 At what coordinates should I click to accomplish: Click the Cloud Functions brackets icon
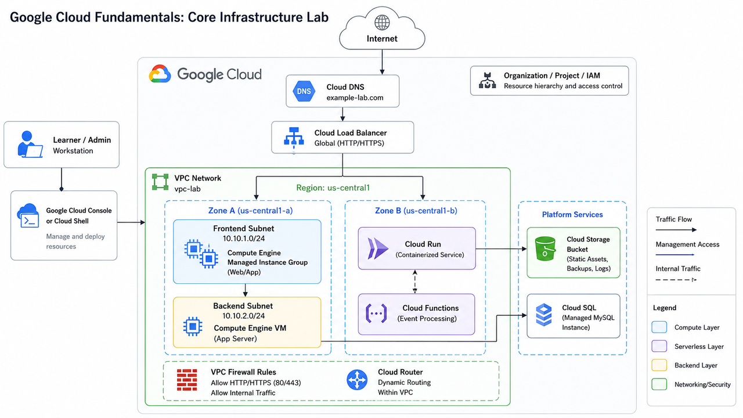(376, 313)
